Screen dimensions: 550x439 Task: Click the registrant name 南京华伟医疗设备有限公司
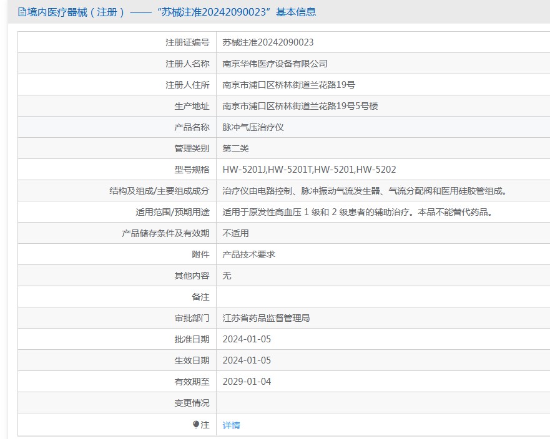[x=275, y=64]
